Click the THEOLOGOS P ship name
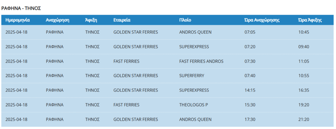336x129 pixels. pos(194,105)
